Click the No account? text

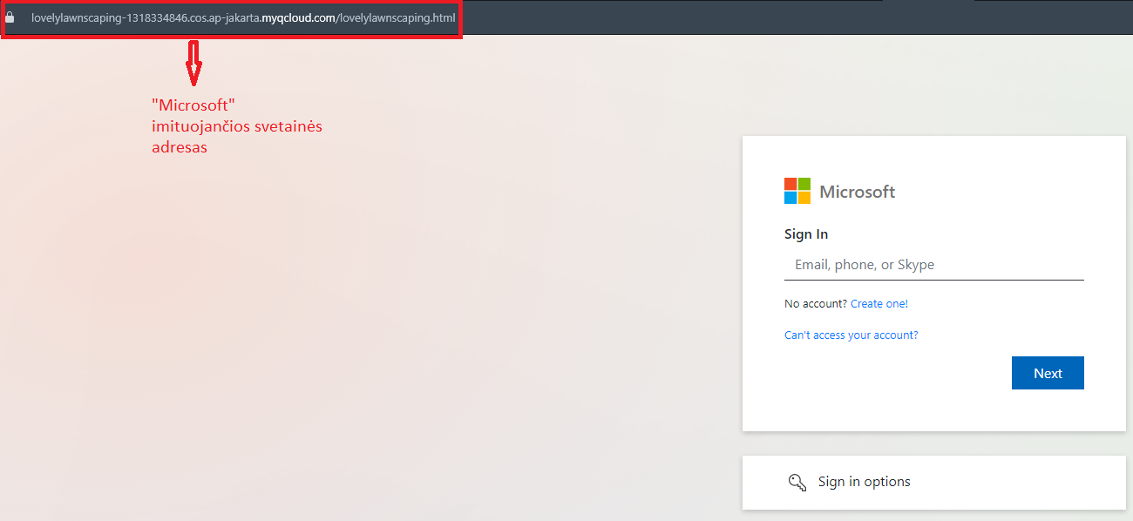[x=816, y=304]
